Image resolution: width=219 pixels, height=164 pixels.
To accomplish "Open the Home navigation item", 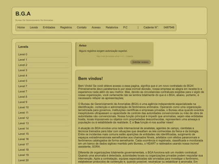I will (x=21, y=28).
